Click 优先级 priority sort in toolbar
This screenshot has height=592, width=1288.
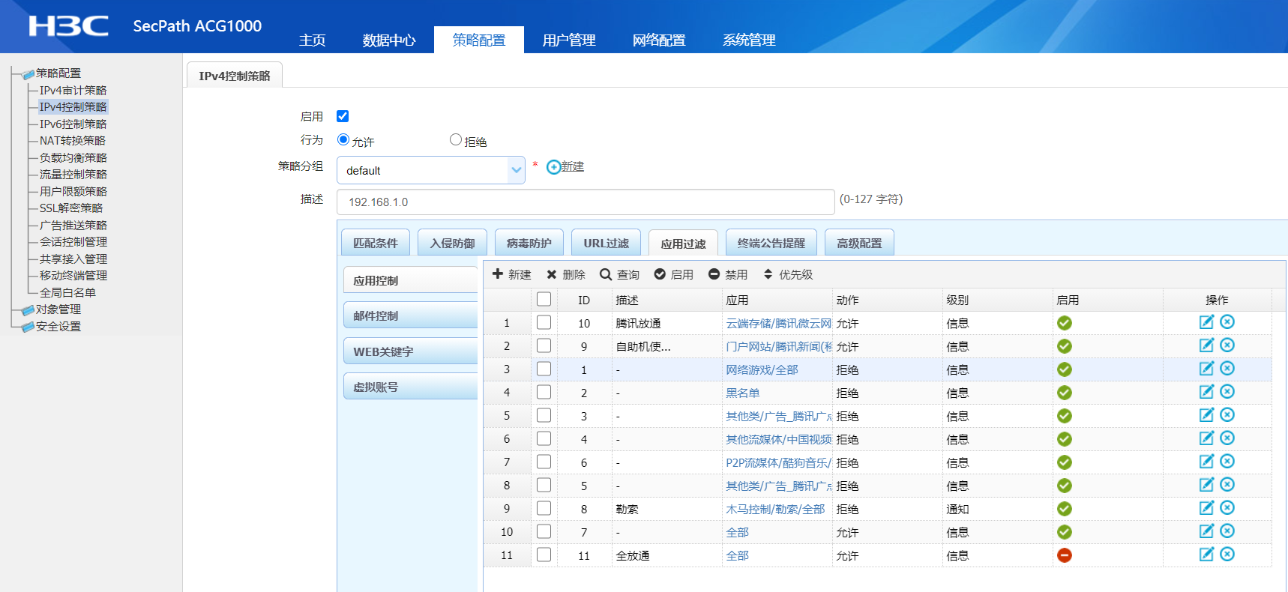(787, 274)
